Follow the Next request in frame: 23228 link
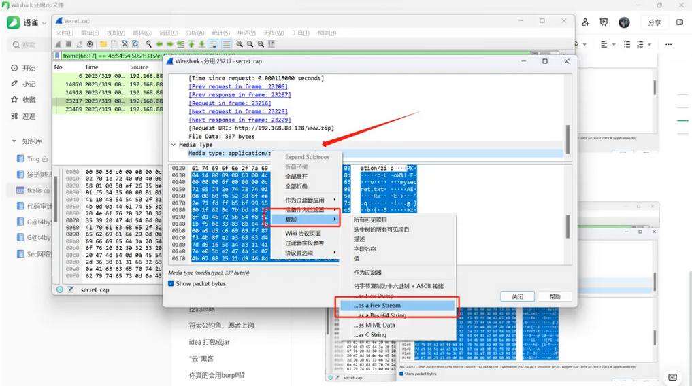Image resolution: width=692 pixels, height=386 pixels. (238, 111)
